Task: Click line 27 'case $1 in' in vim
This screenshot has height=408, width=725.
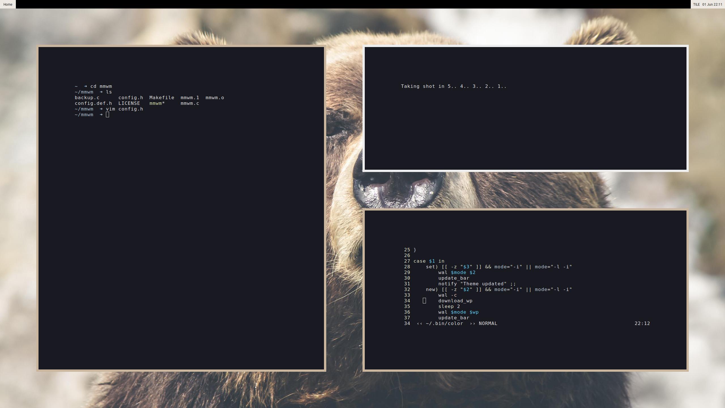Action: coord(429,261)
